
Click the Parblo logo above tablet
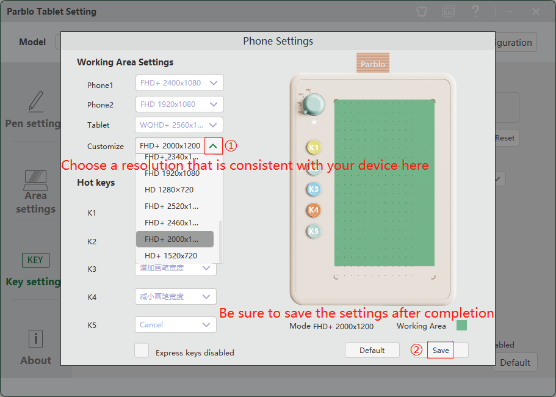tap(373, 63)
